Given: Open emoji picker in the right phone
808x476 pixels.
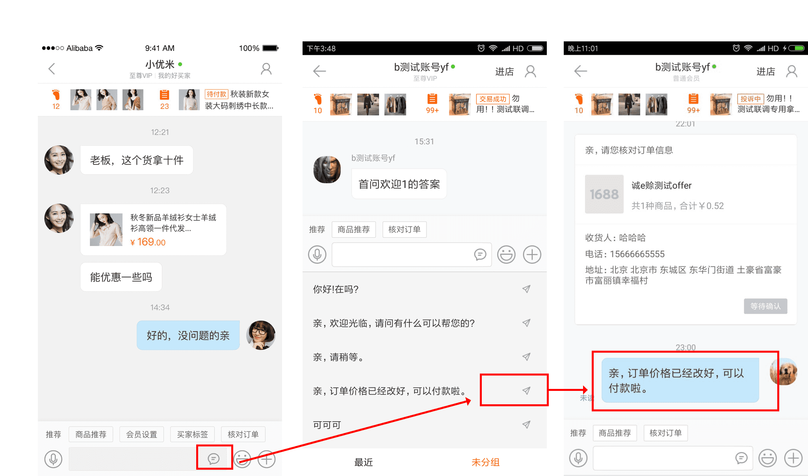Looking at the screenshot, I should [767, 458].
